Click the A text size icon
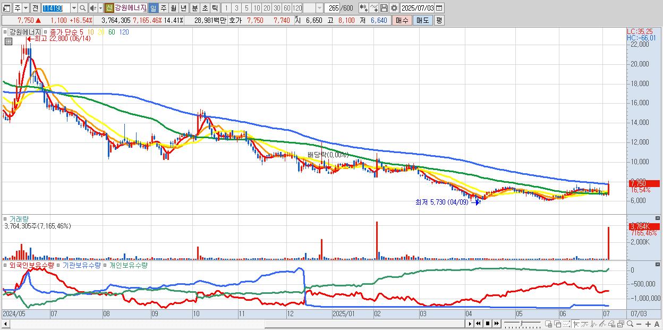 click(657, 324)
